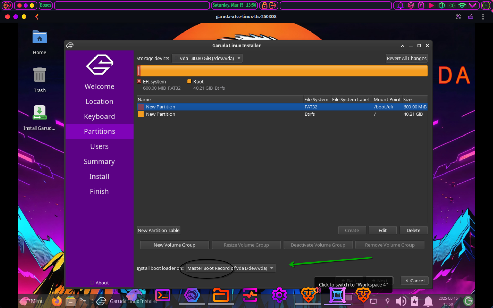
Task: Click the Root legend orange swatch
Action: [189, 81]
